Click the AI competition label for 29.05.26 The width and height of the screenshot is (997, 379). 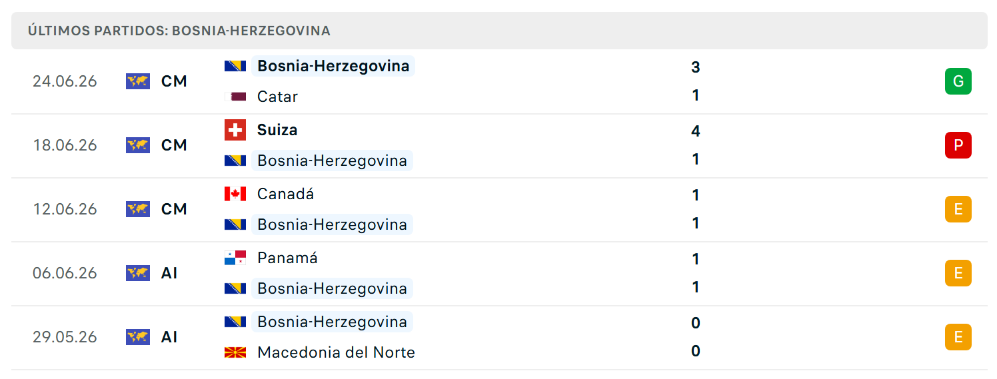click(x=169, y=337)
